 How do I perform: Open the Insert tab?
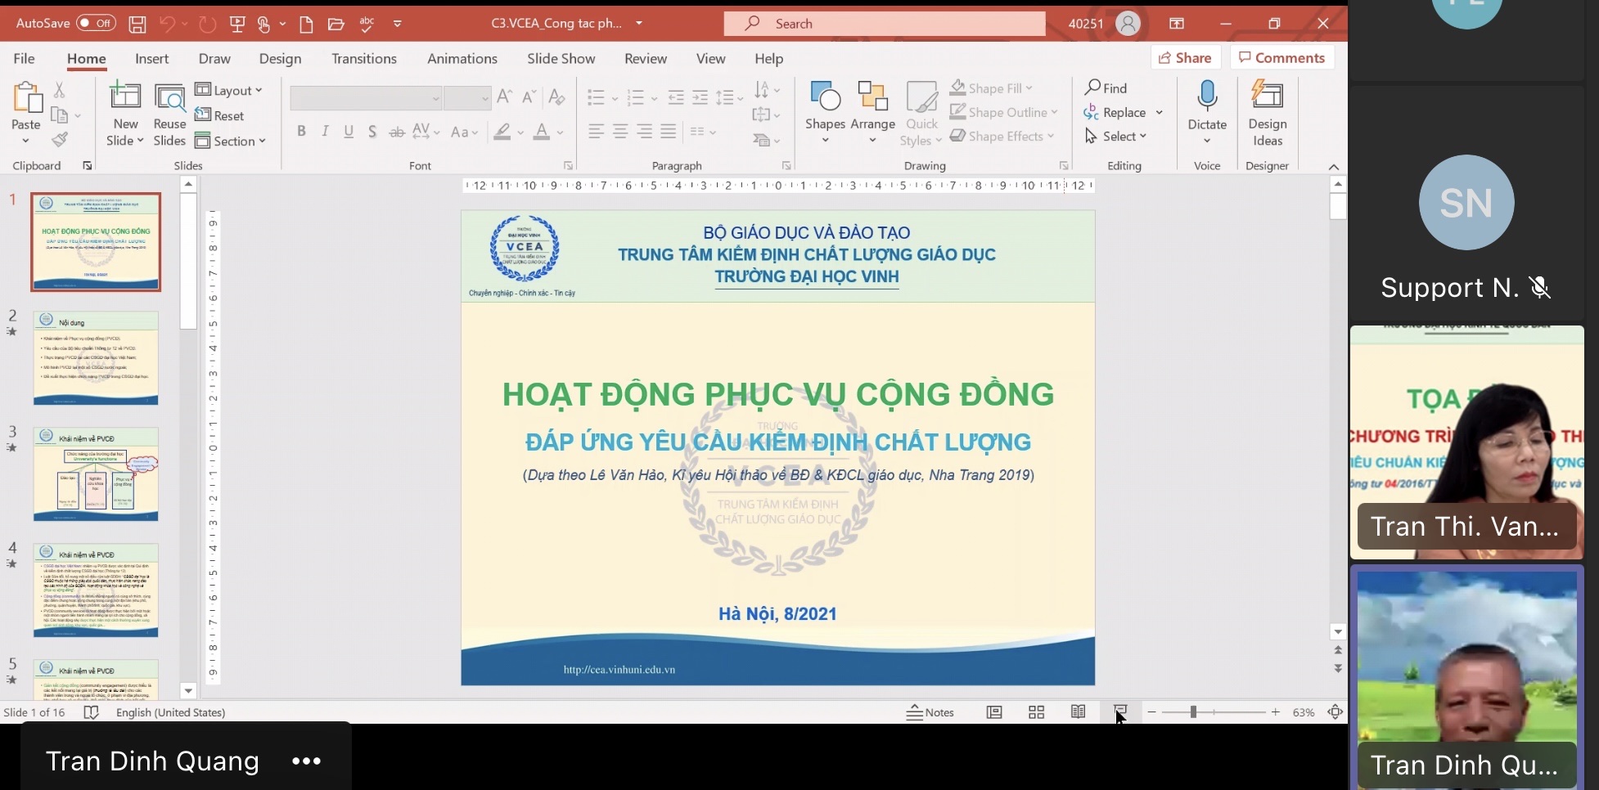(x=152, y=58)
